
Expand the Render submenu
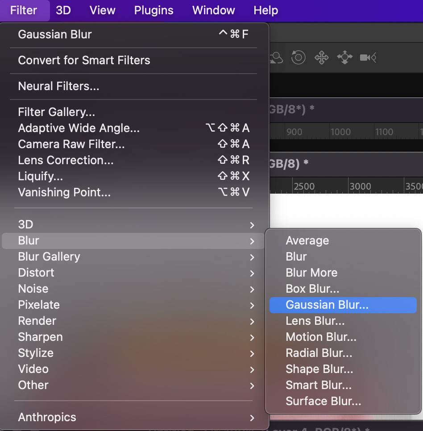(x=133, y=321)
